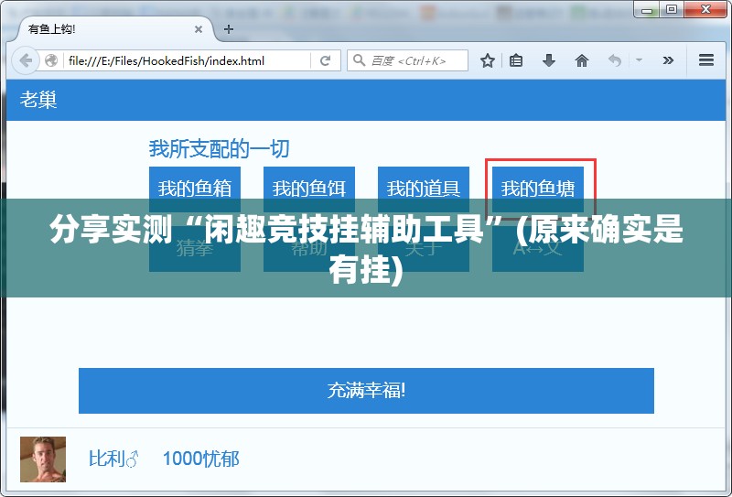Viewport: 732px width, 497px height.
Task: Open the hamburger menu in Firefox
Action: tap(706, 61)
